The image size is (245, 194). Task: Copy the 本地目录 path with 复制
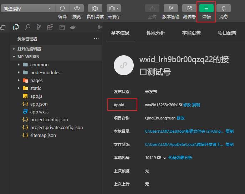tap(230, 131)
